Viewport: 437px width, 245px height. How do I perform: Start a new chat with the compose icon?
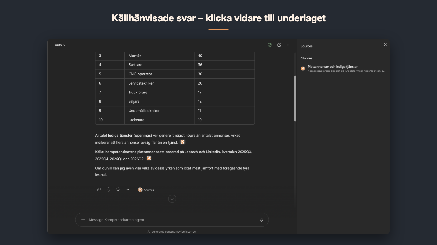pos(279,45)
